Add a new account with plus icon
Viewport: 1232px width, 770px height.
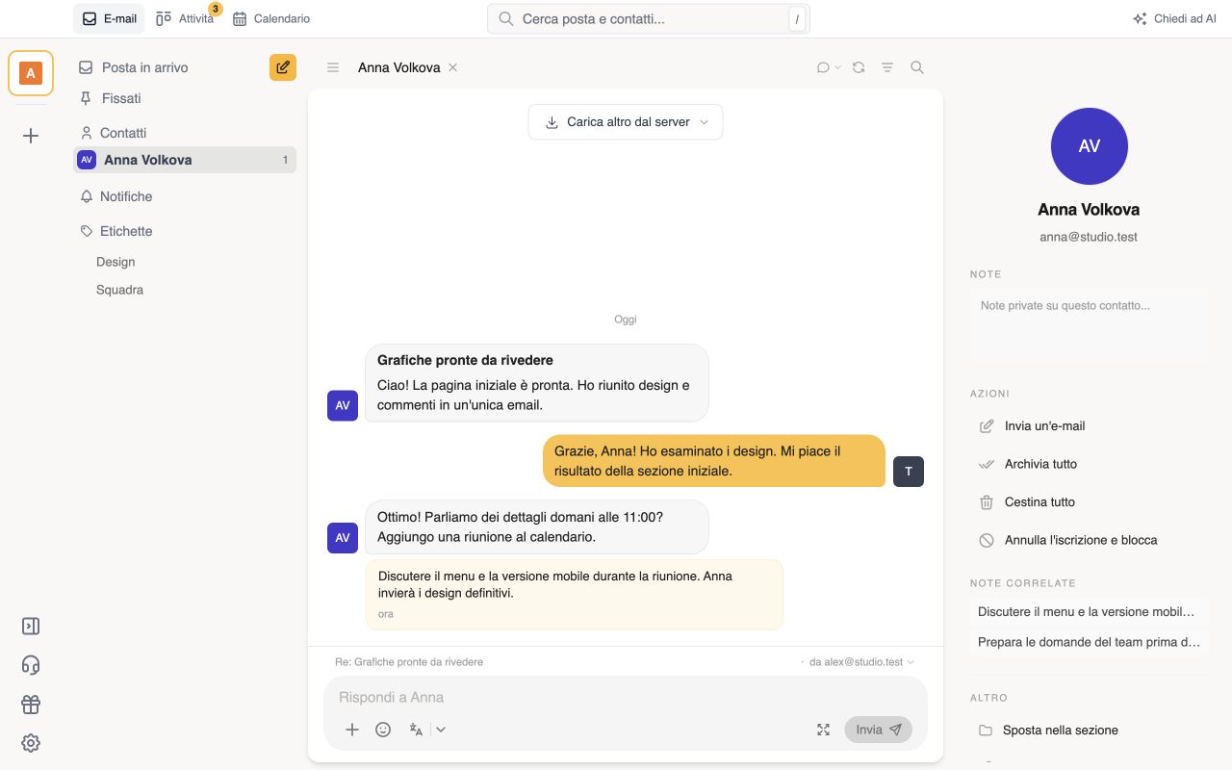[31, 136]
